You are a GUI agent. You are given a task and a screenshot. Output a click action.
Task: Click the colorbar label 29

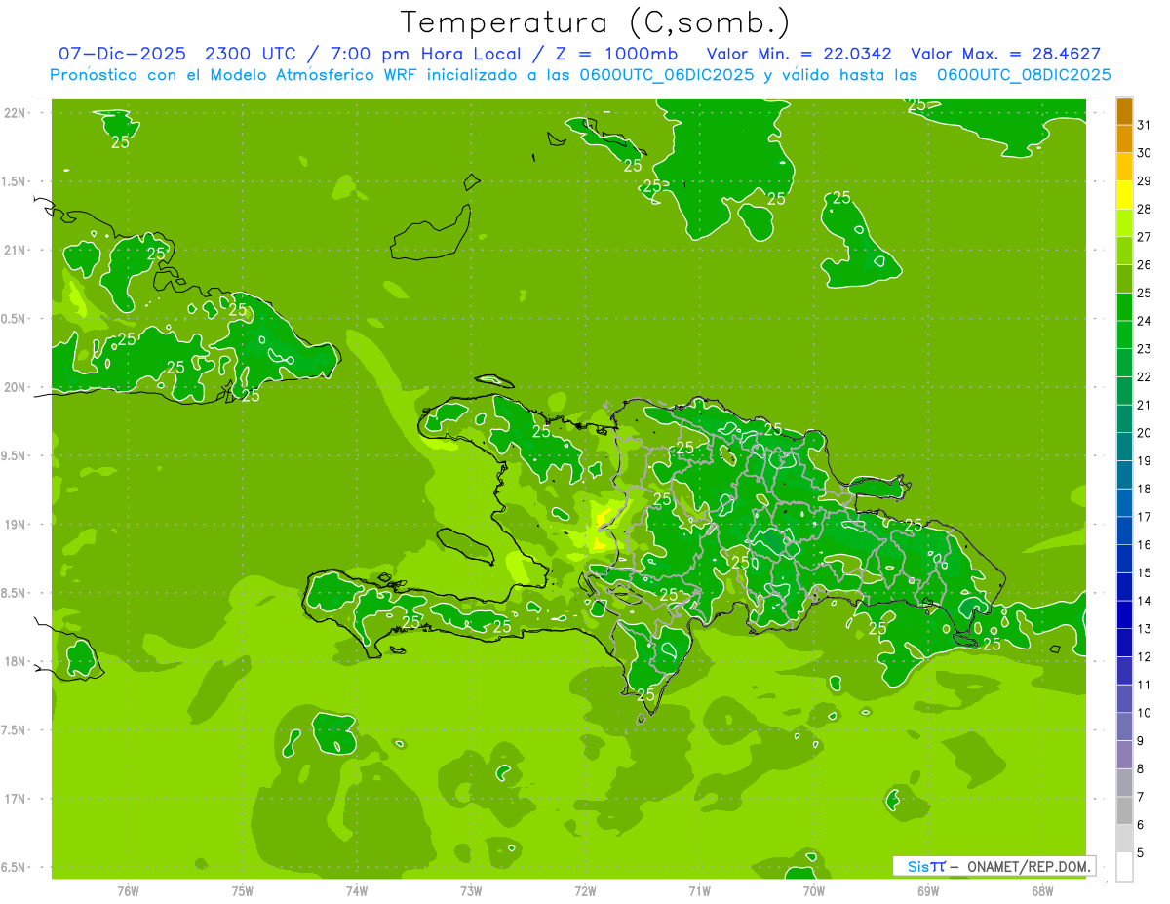(x=1144, y=181)
